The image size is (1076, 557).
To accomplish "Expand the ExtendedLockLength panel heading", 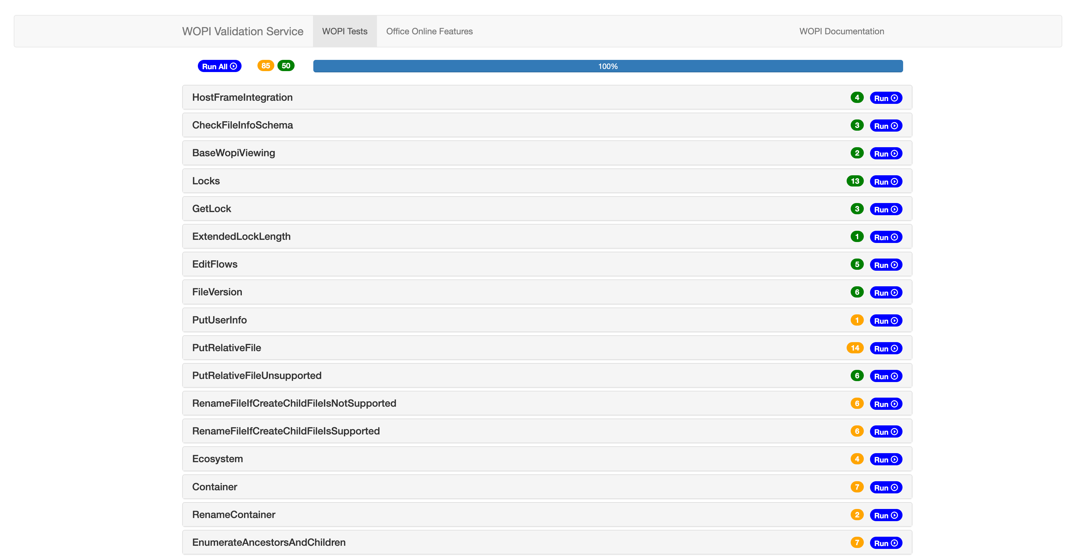I will tap(547, 236).
